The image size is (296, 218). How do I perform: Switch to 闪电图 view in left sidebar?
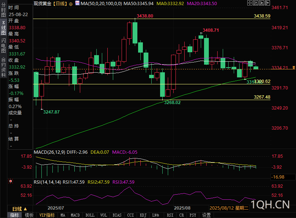[x=3, y=46]
